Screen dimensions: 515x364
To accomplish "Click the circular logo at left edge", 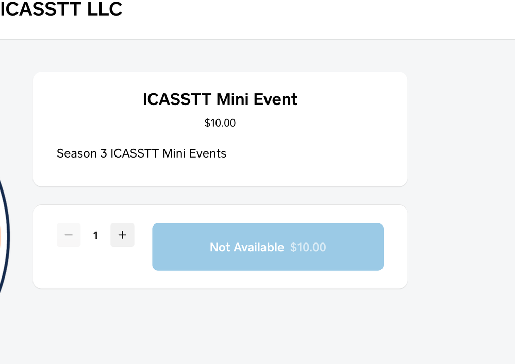I will coord(4,237).
